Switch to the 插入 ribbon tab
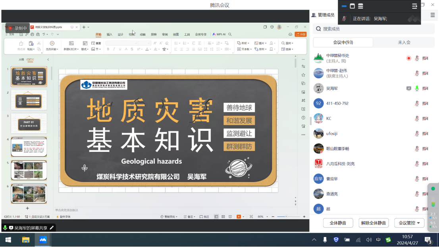439x247 pixels. (109, 34)
